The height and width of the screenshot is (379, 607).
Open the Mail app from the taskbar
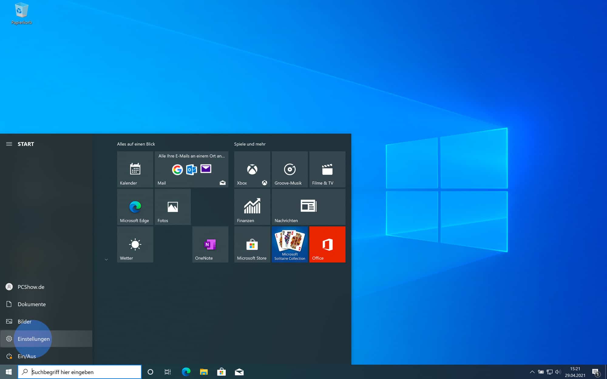(239, 372)
